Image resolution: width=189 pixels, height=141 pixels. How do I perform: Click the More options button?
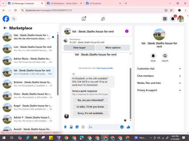(x=113, y=48)
